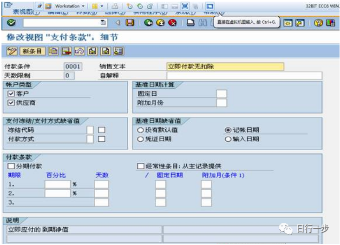Click the Undo change icon

tap(79, 51)
